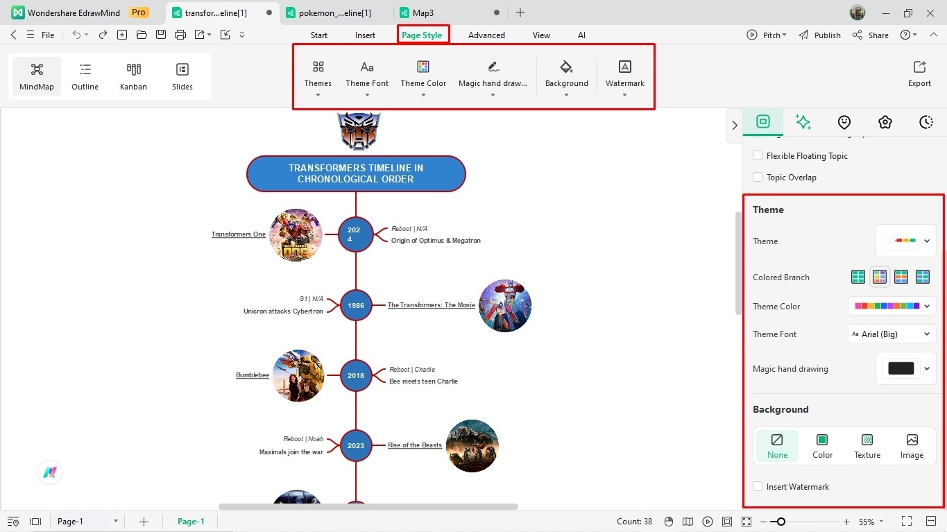947x532 pixels.
Task: Enable Flexible Floating Topic checkbox
Action: [758, 156]
